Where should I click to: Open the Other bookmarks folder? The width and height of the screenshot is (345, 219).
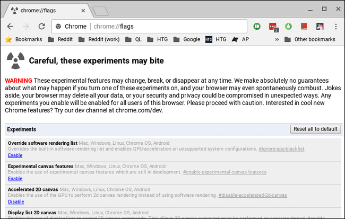point(309,39)
